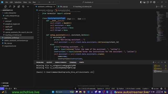
Task: Change end of line sequence CRLF
Action: (x=113, y=89)
